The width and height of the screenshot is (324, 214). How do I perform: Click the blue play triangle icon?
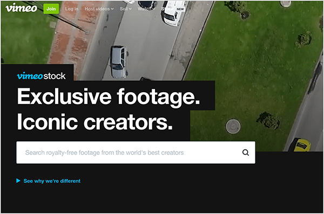(18, 181)
